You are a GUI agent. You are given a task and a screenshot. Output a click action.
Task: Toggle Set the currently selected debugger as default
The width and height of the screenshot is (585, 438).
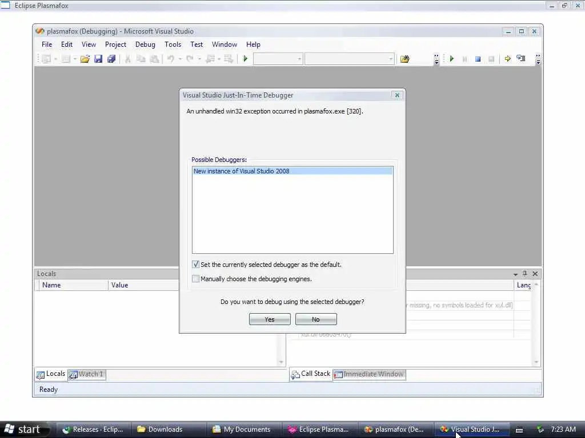(195, 265)
